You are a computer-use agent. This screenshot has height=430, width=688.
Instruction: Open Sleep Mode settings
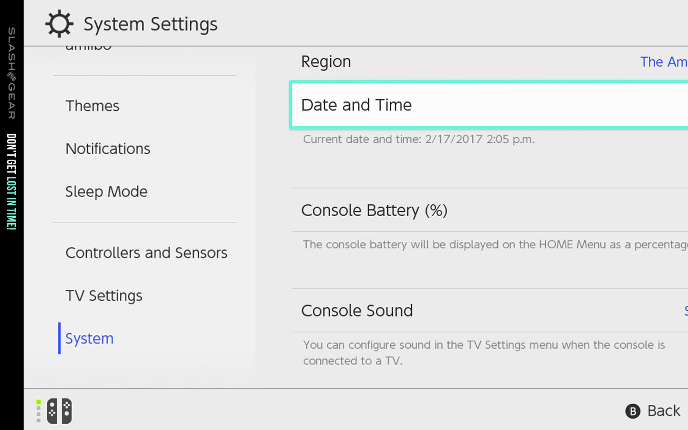(x=106, y=192)
